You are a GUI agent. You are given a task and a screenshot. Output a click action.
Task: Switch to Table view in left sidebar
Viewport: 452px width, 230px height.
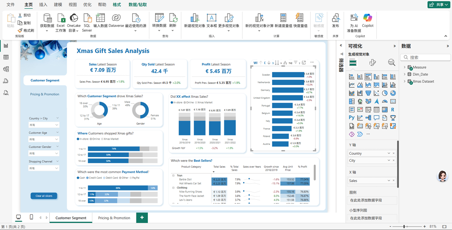click(6, 57)
